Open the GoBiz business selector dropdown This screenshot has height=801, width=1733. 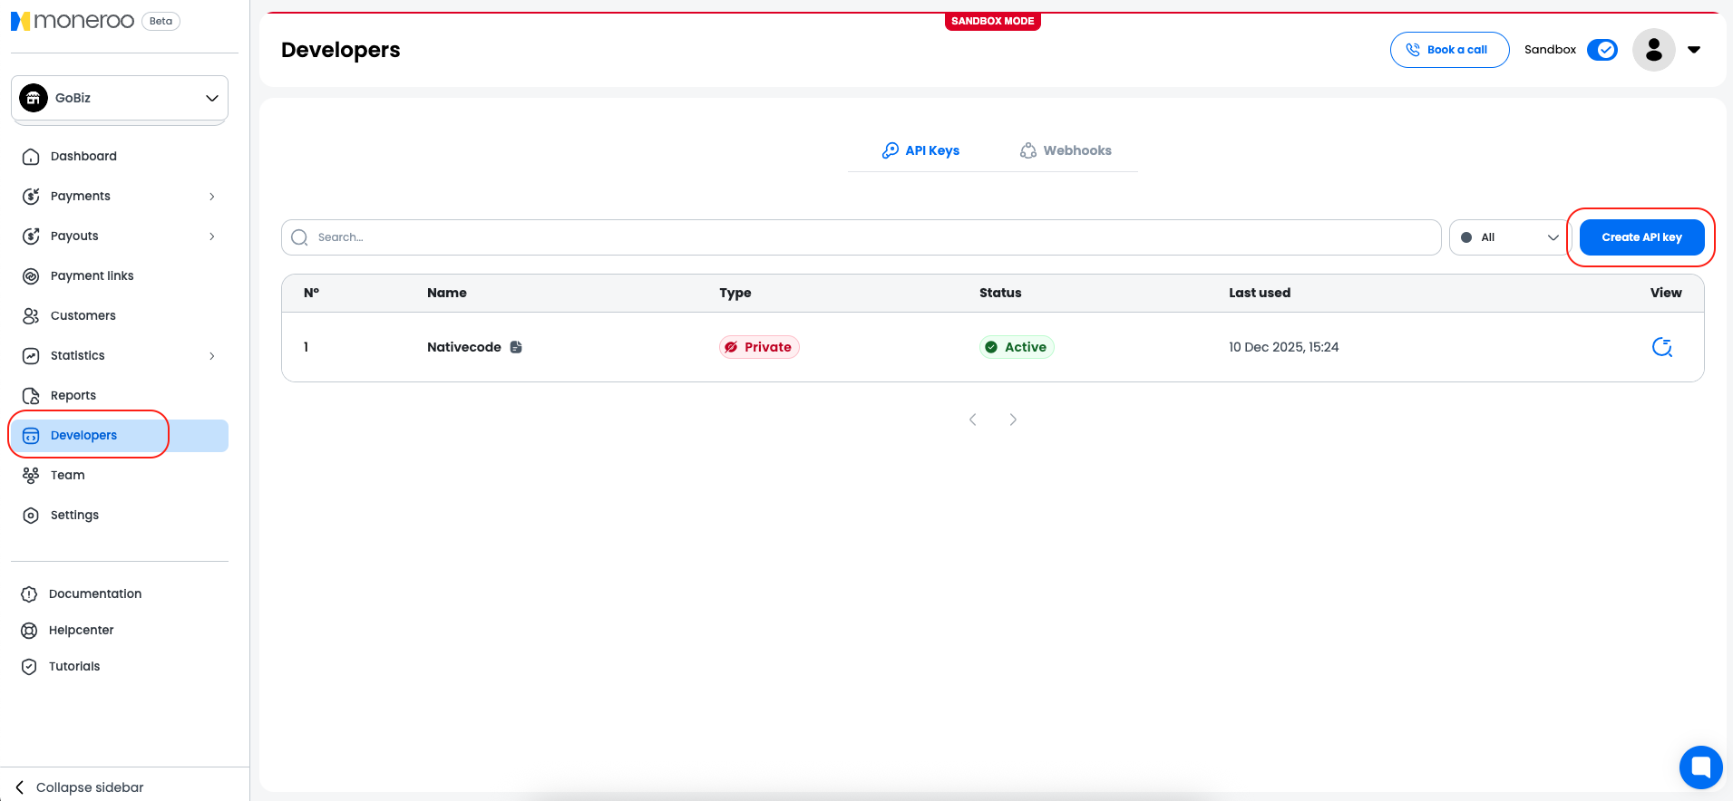pyautogui.click(x=120, y=98)
